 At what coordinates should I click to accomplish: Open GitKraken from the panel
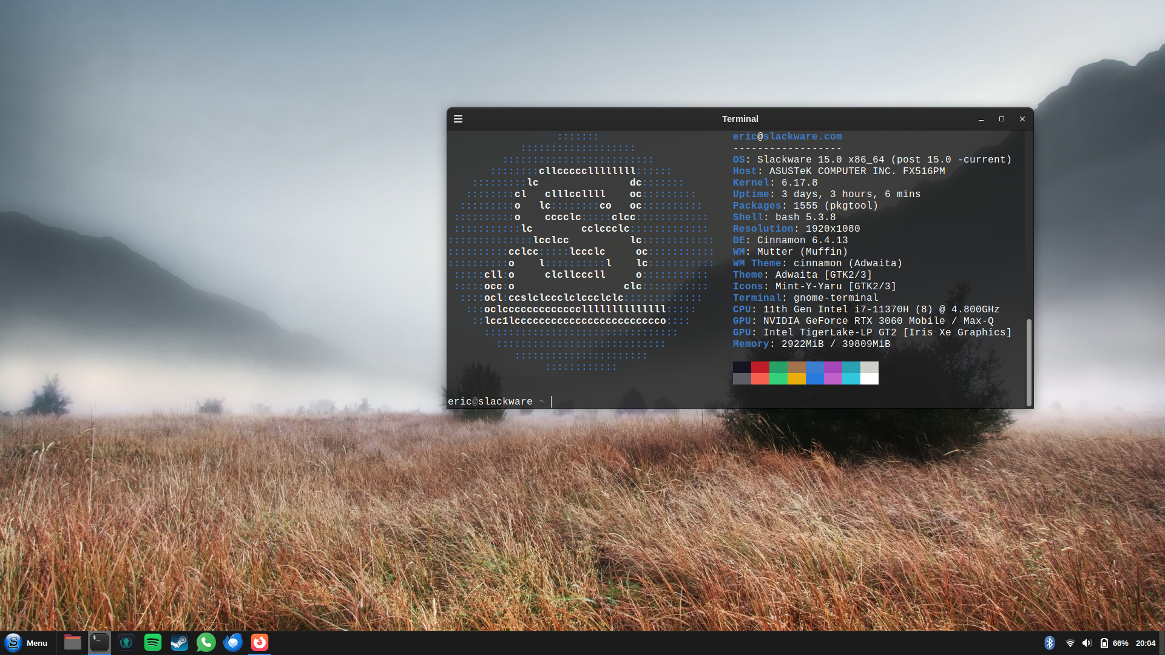[126, 642]
